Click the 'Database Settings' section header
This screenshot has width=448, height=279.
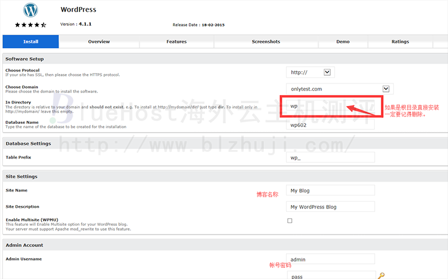point(29,143)
